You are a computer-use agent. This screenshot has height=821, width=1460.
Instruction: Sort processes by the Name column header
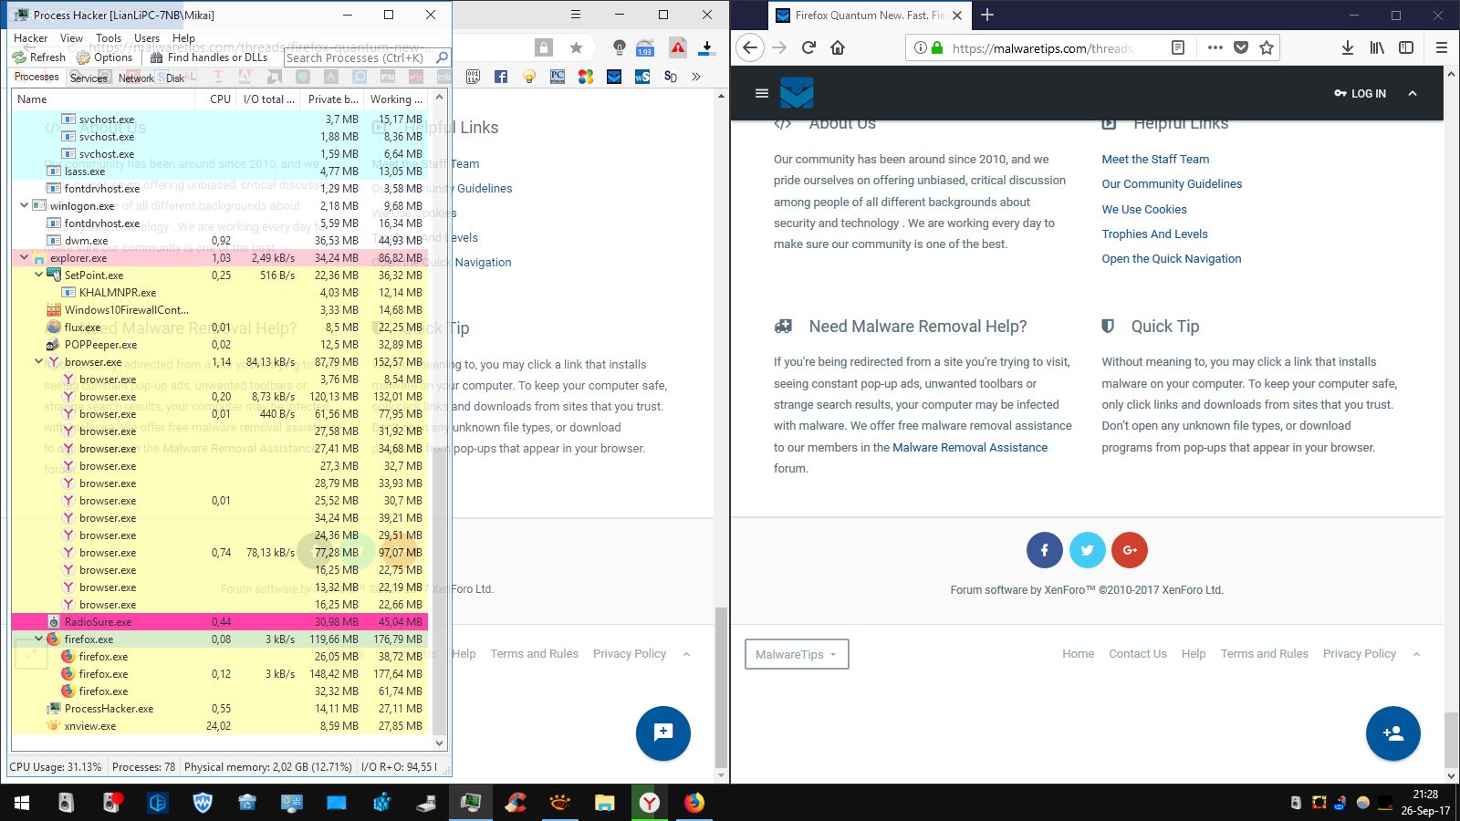click(x=103, y=99)
